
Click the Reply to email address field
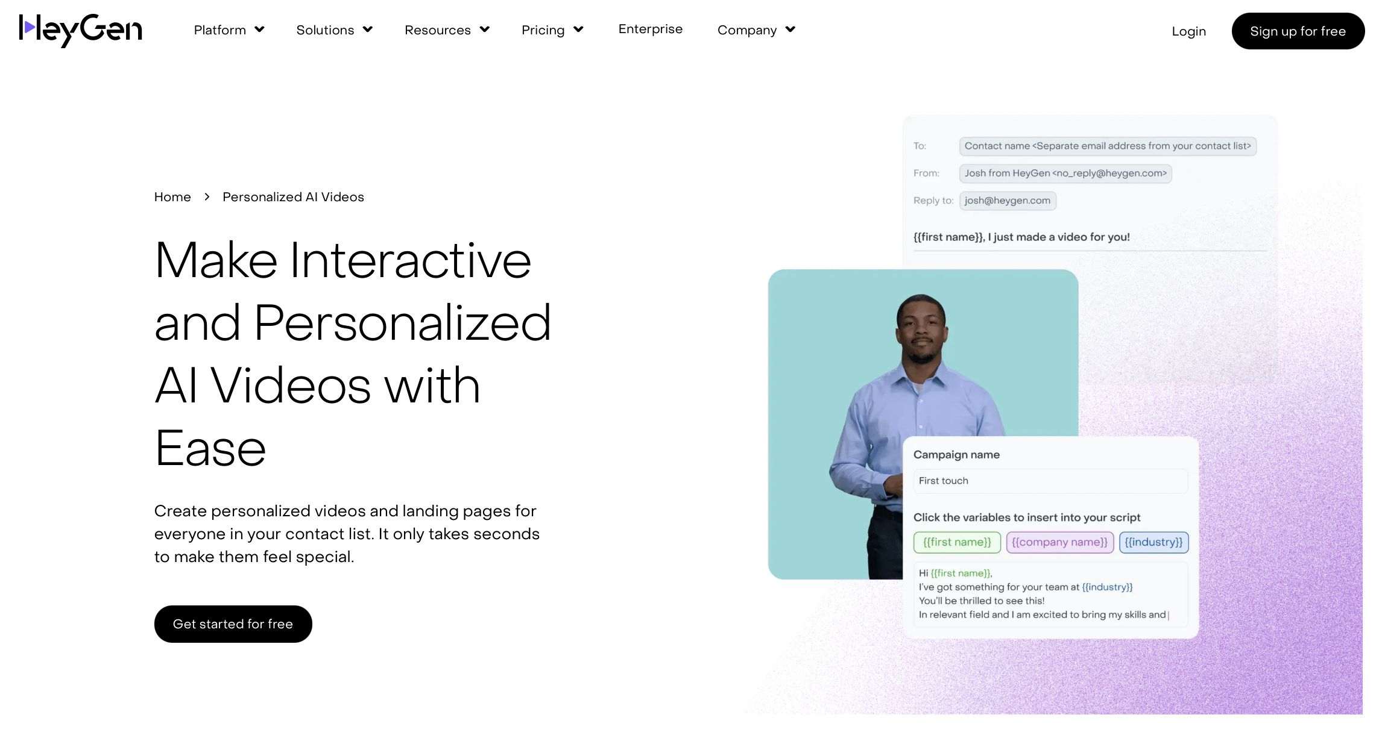1007,201
